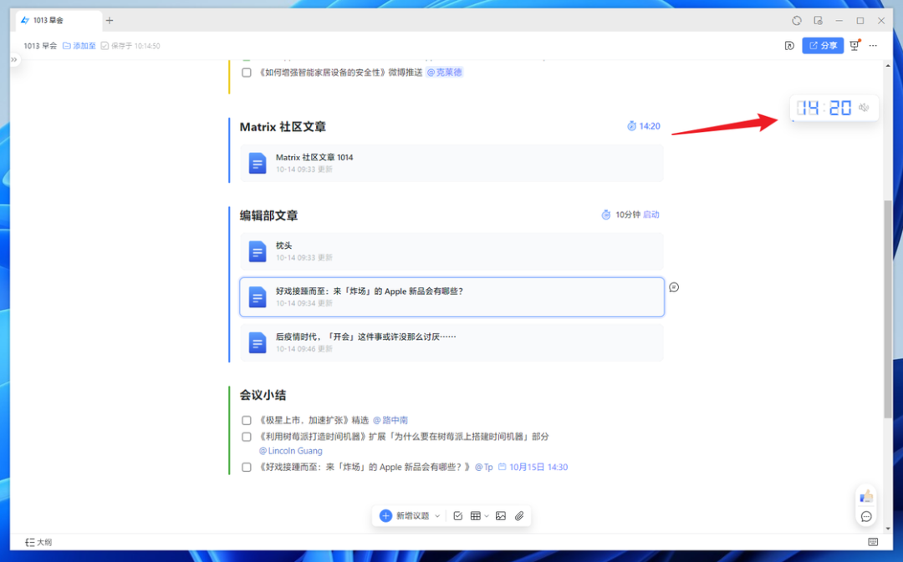Click the 会议小结 section heading
This screenshot has width=903, height=562.
tap(263, 395)
